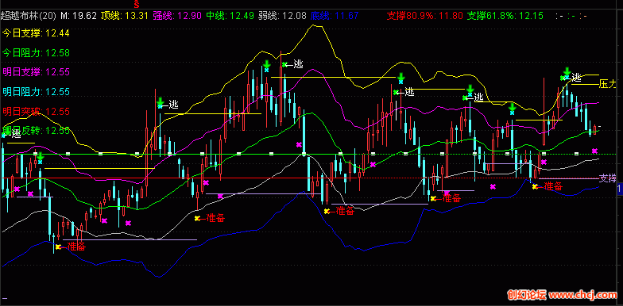Click the small numbered box on the right edge
Screen dimensions: 623x306
(x=620, y=189)
